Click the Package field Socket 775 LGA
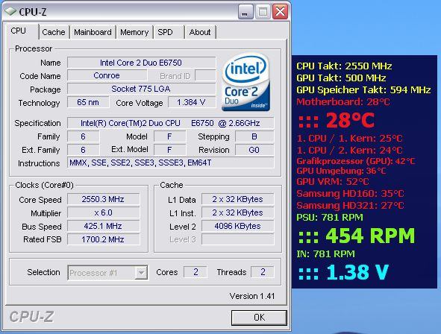Viewport: 441px width, 334px height. coord(142,89)
